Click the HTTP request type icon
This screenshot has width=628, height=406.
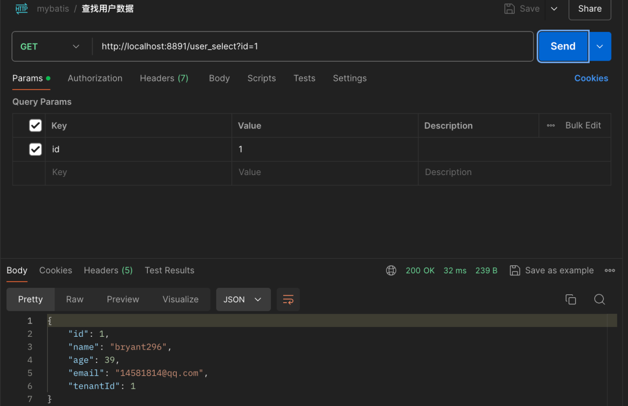22,8
